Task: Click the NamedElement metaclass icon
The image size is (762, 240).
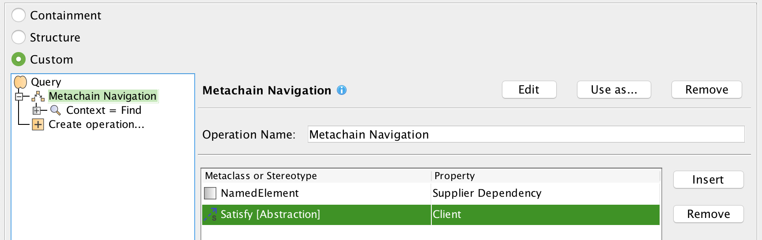Action: (x=210, y=193)
